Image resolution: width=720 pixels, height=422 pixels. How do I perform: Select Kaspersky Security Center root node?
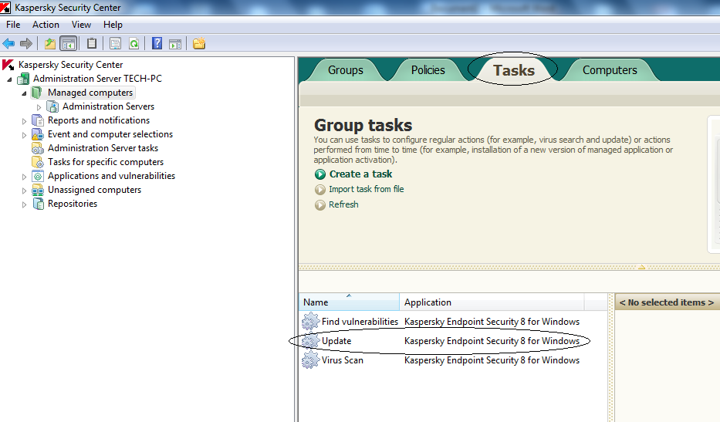pyautogui.click(x=71, y=65)
